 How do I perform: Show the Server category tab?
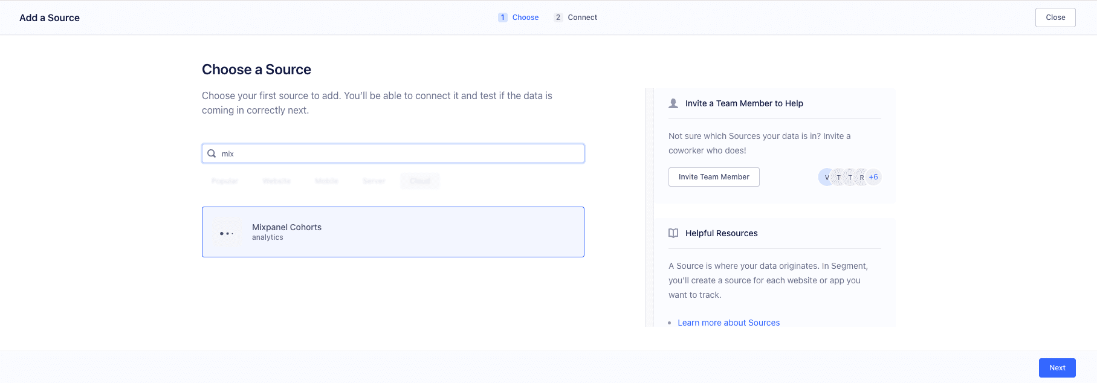[374, 181]
